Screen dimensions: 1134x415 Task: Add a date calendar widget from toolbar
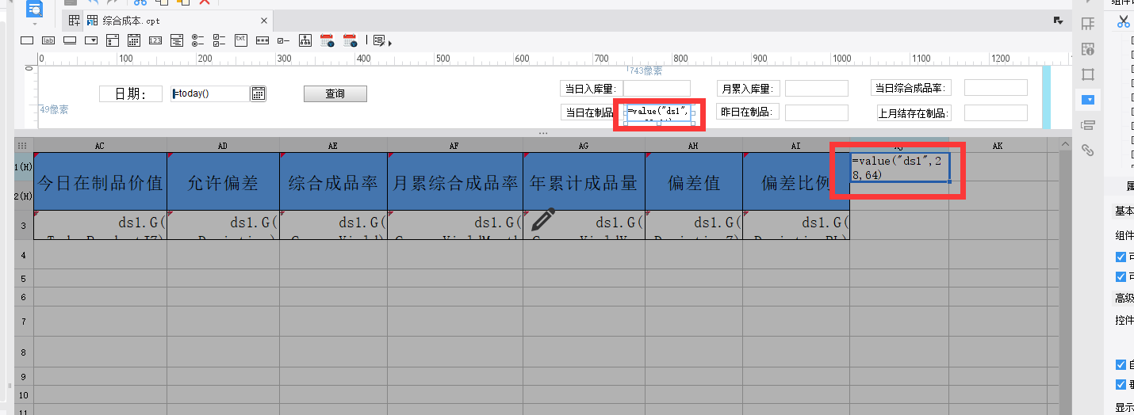coord(134,40)
